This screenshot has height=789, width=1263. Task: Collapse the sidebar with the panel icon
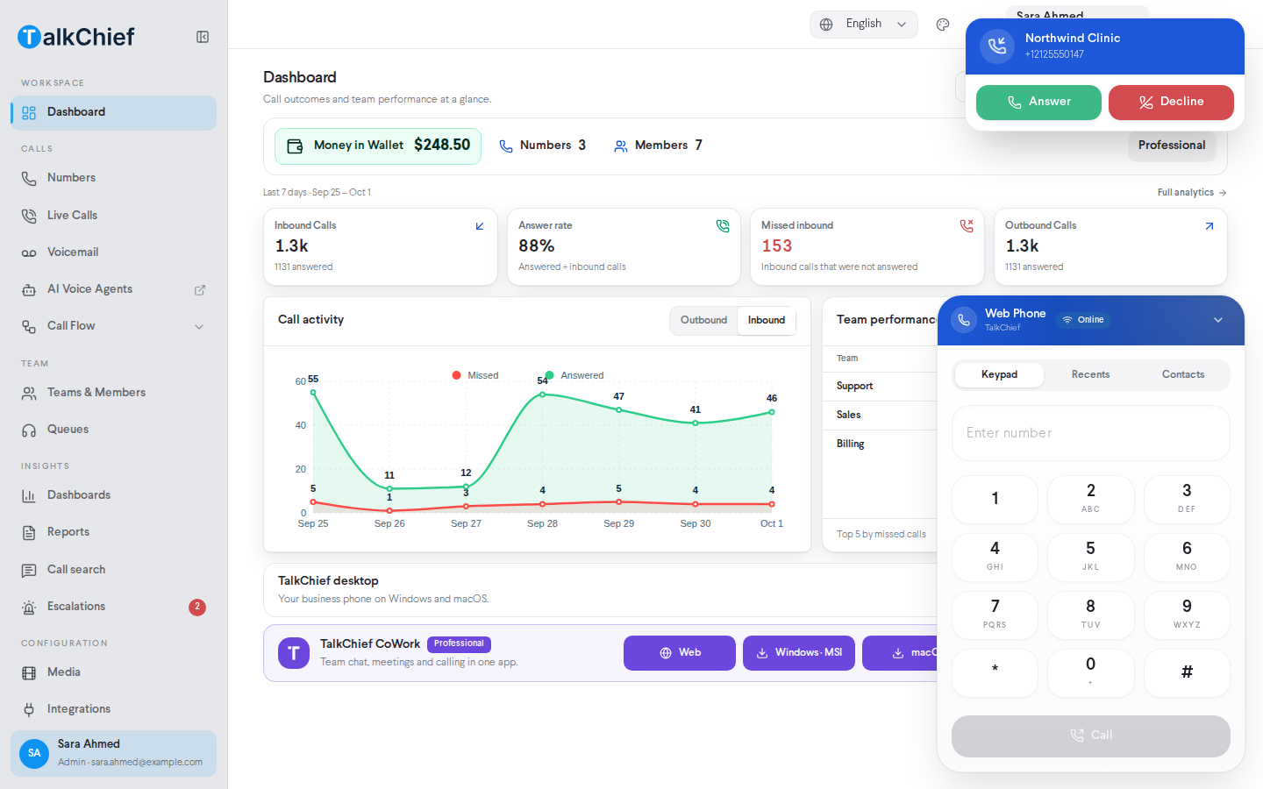tap(203, 37)
